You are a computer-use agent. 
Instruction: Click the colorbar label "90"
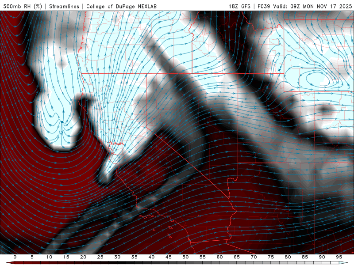322,257
